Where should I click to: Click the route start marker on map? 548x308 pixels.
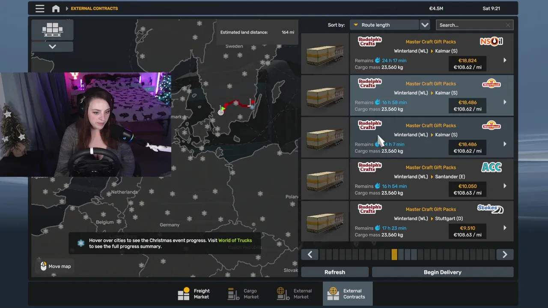(221, 112)
